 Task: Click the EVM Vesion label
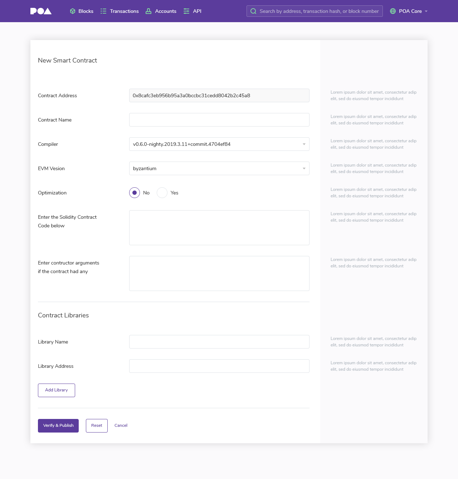pyautogui.click(x=51, y=168)
